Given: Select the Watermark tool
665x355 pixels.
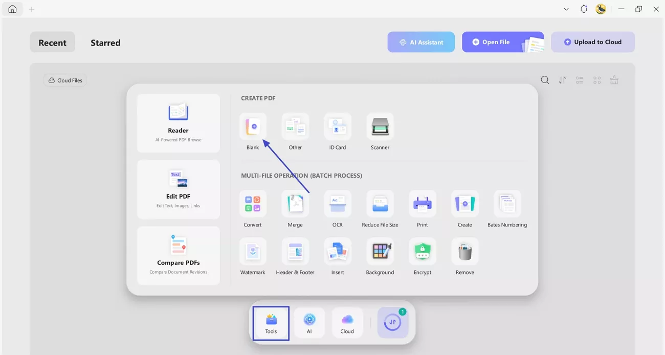Looking at the screenshot, I should click(253, 252).
